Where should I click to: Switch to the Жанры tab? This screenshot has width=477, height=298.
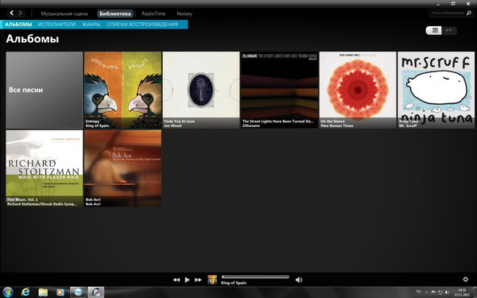coord(91,25)
